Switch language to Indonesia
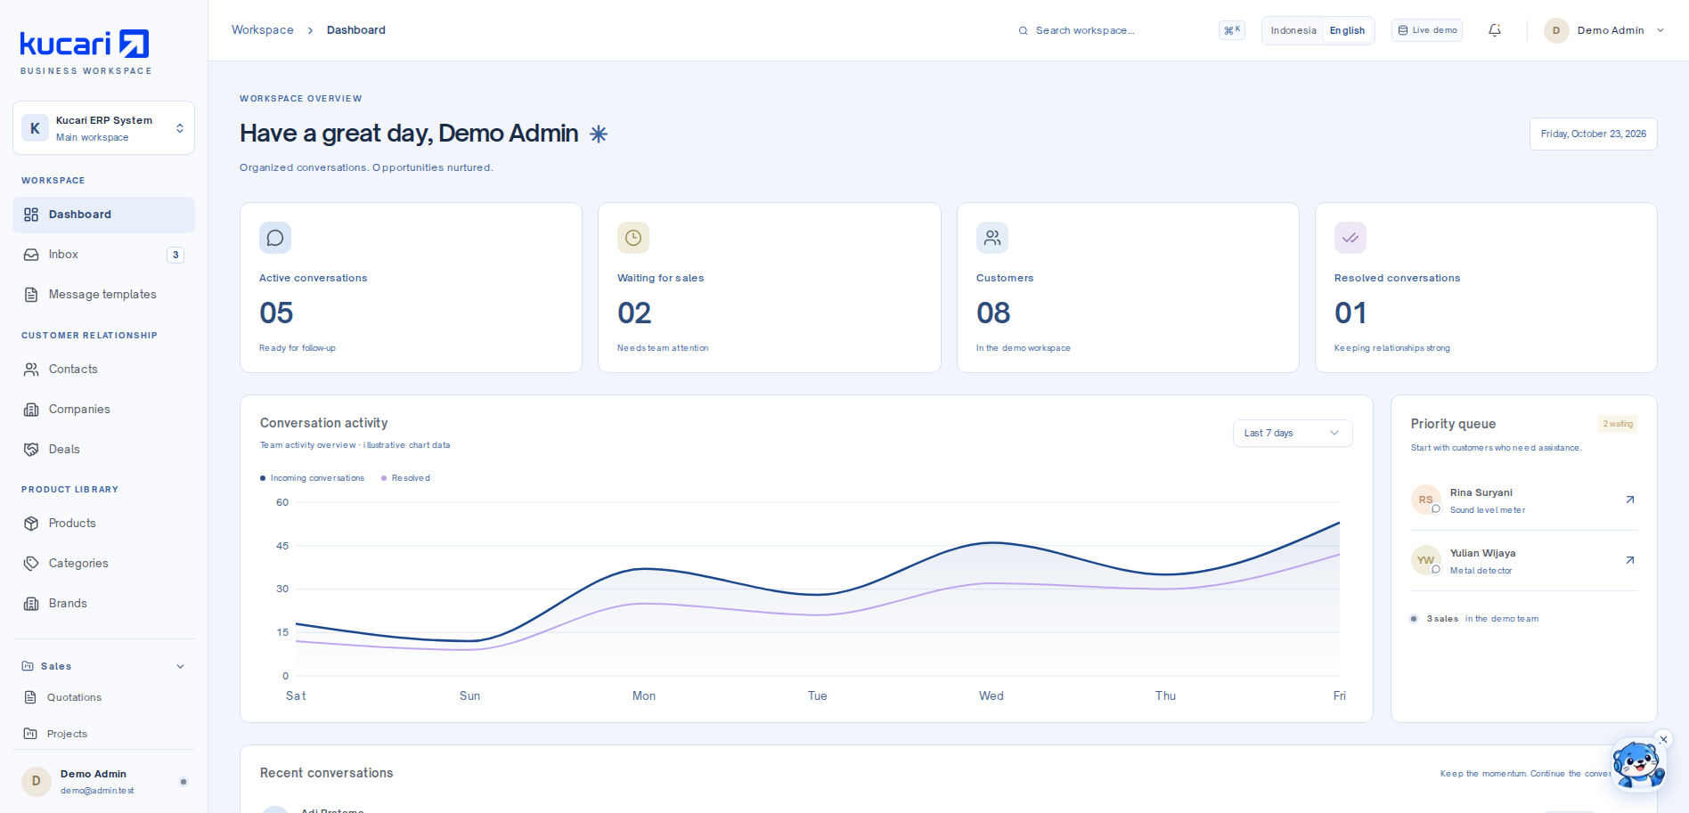 click(x=1293, y=30)
